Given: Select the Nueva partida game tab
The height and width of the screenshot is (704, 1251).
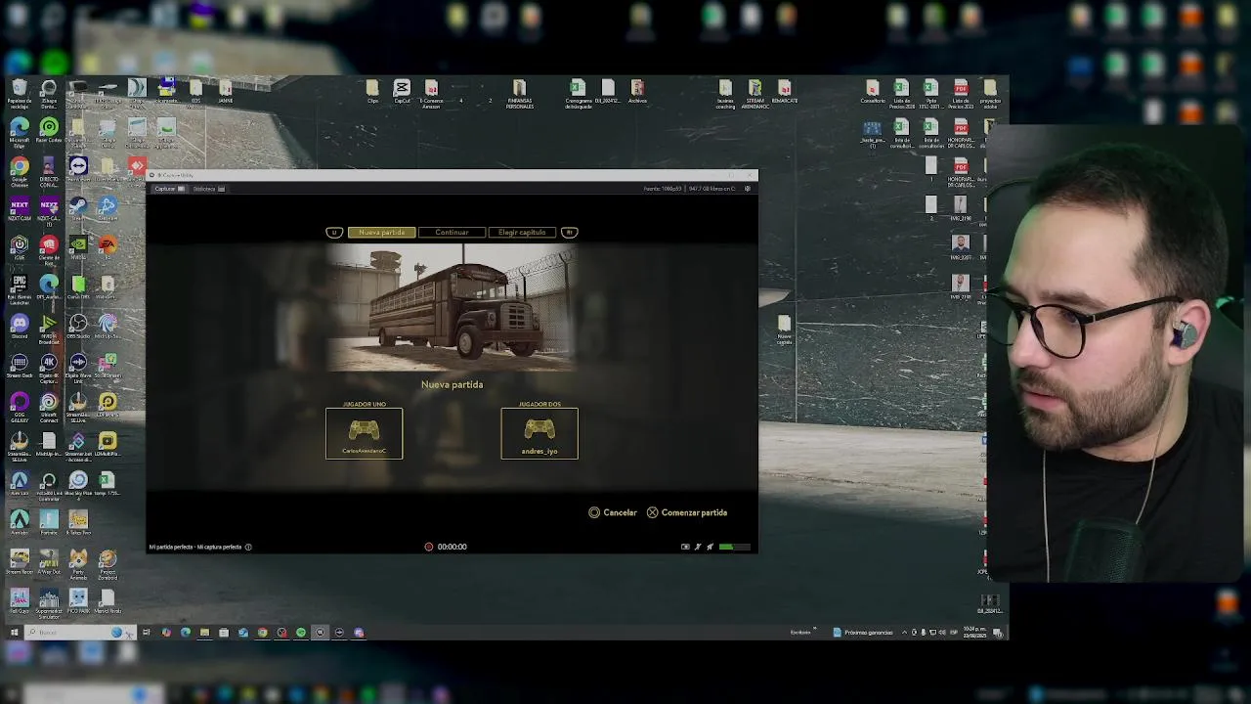Looking at the screenshot, I should [x=382, y=233].
